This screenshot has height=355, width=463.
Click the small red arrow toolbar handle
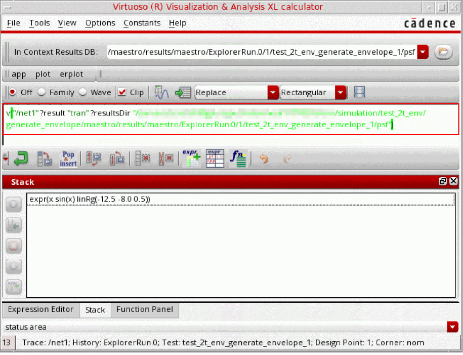[6, 159]
